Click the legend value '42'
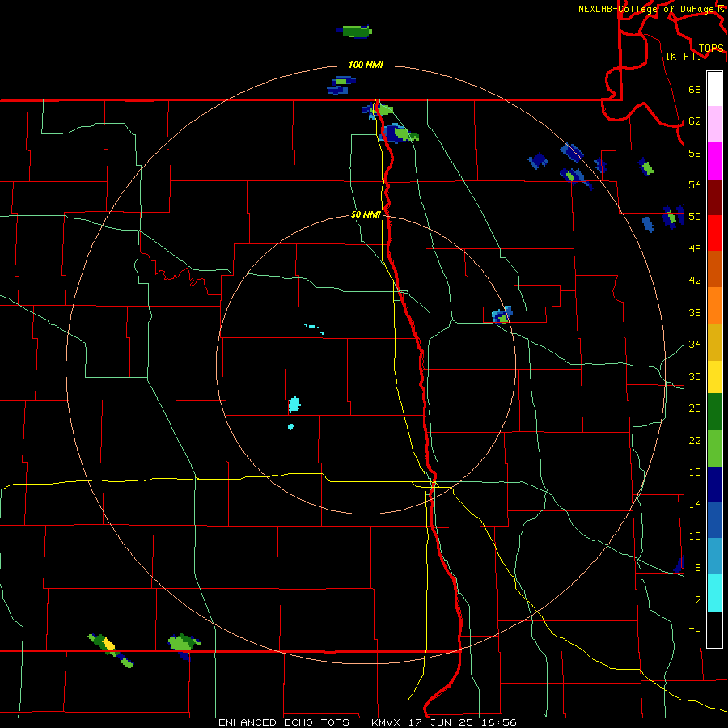The width and height of the screenshot is (728, 728). point(695,281)
